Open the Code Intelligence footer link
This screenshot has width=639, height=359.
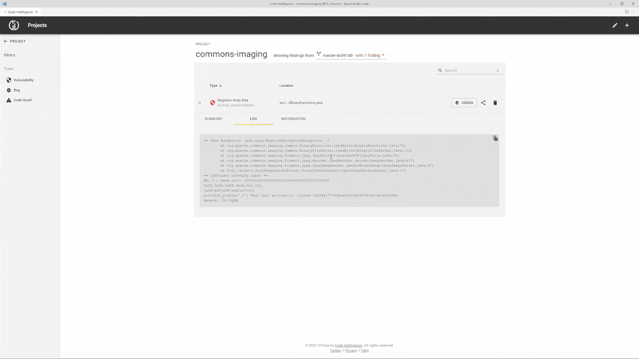[348, 345]
